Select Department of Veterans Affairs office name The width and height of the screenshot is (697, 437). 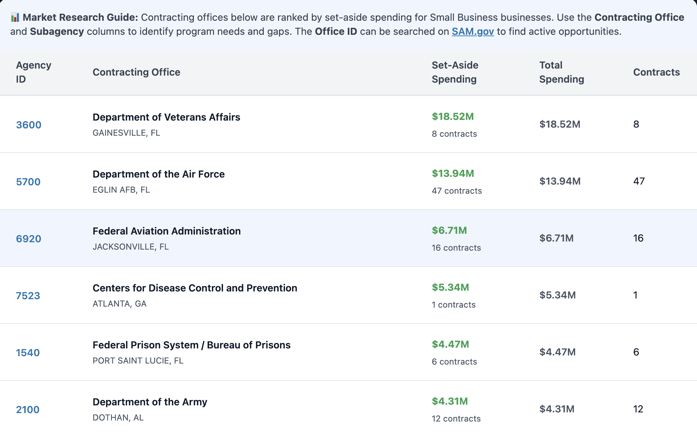tap(166, 117)
